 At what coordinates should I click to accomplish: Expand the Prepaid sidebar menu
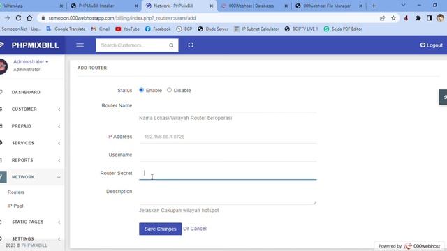point(32,126)
